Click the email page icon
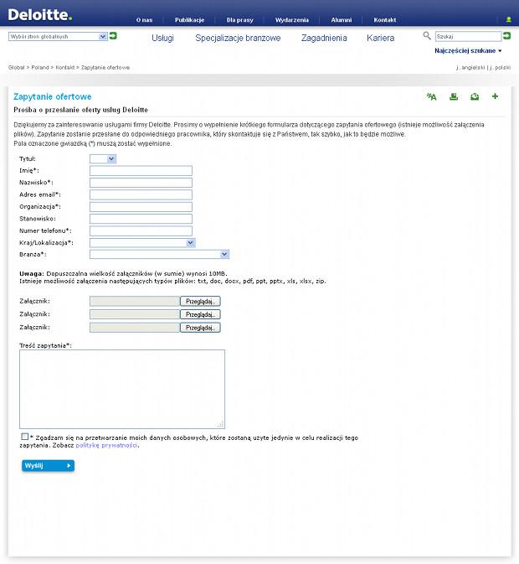This screenshot has height=564, width=519. click(475, 96)
